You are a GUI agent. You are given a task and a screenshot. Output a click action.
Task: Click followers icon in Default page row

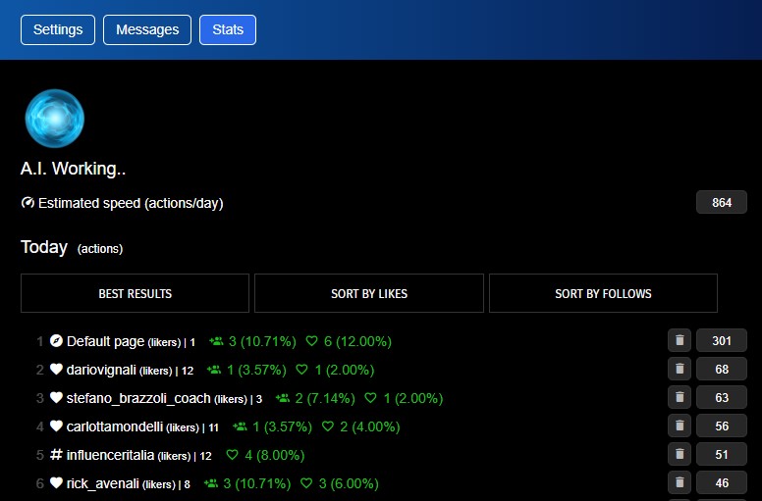pyautogui.click(x=216, y=341)
